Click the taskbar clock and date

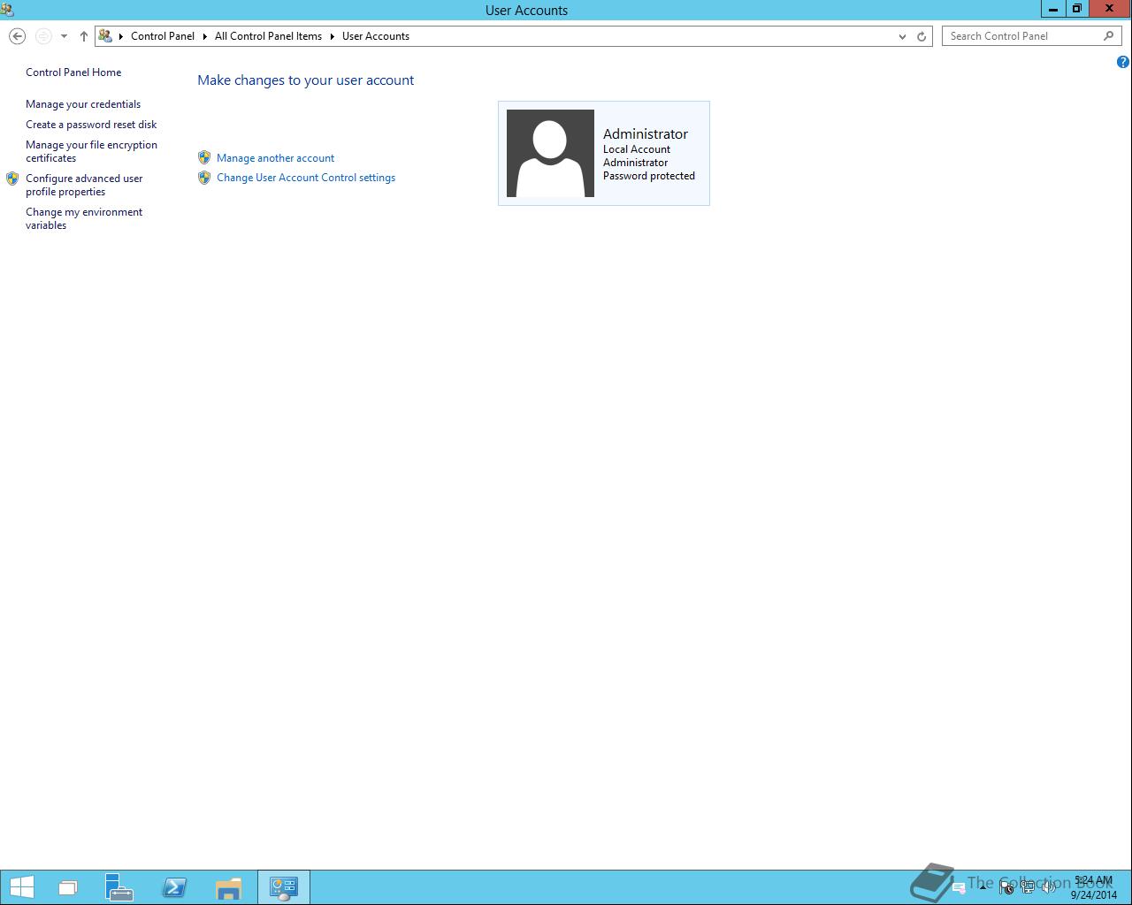tap(1094, 887)
